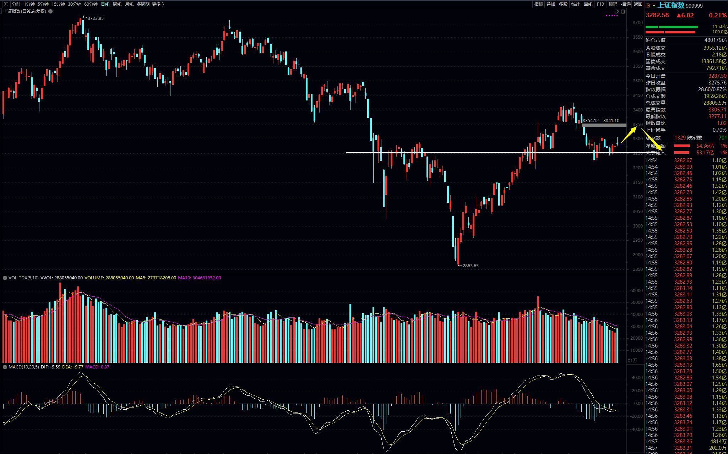Toggle the left sidebar panel icon
Image resolution: width=728 pixels, height=454 pixels.
pos(6,4)
